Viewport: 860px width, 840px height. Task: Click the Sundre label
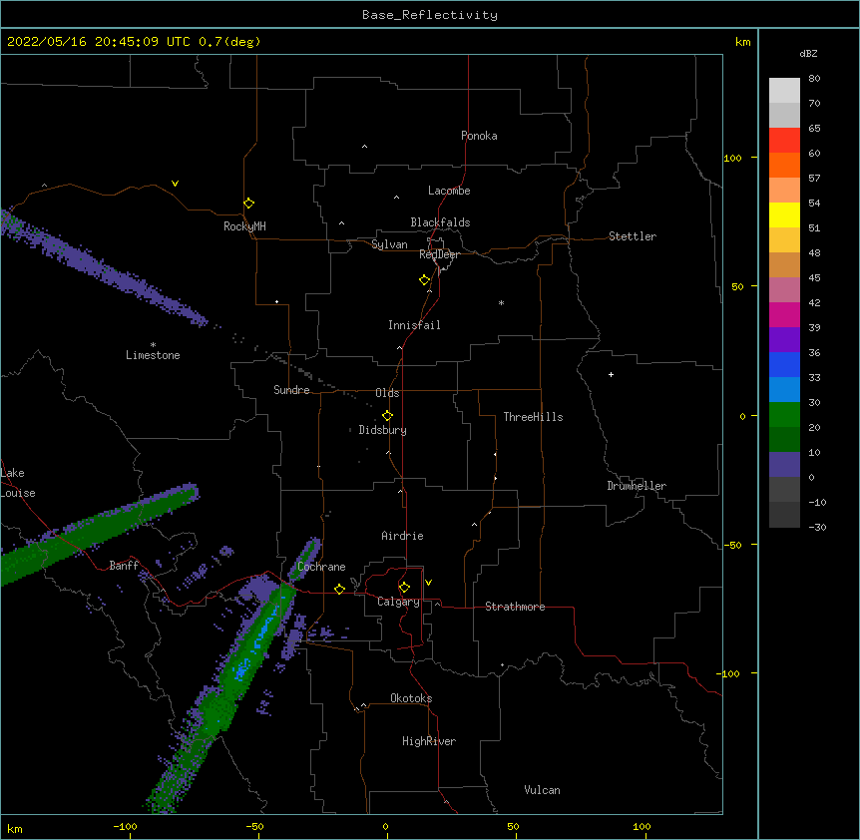point(291,390)
